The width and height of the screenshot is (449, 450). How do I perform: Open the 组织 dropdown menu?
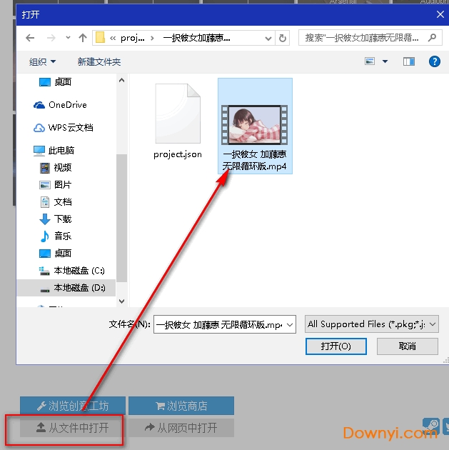[x=42, y=62]
